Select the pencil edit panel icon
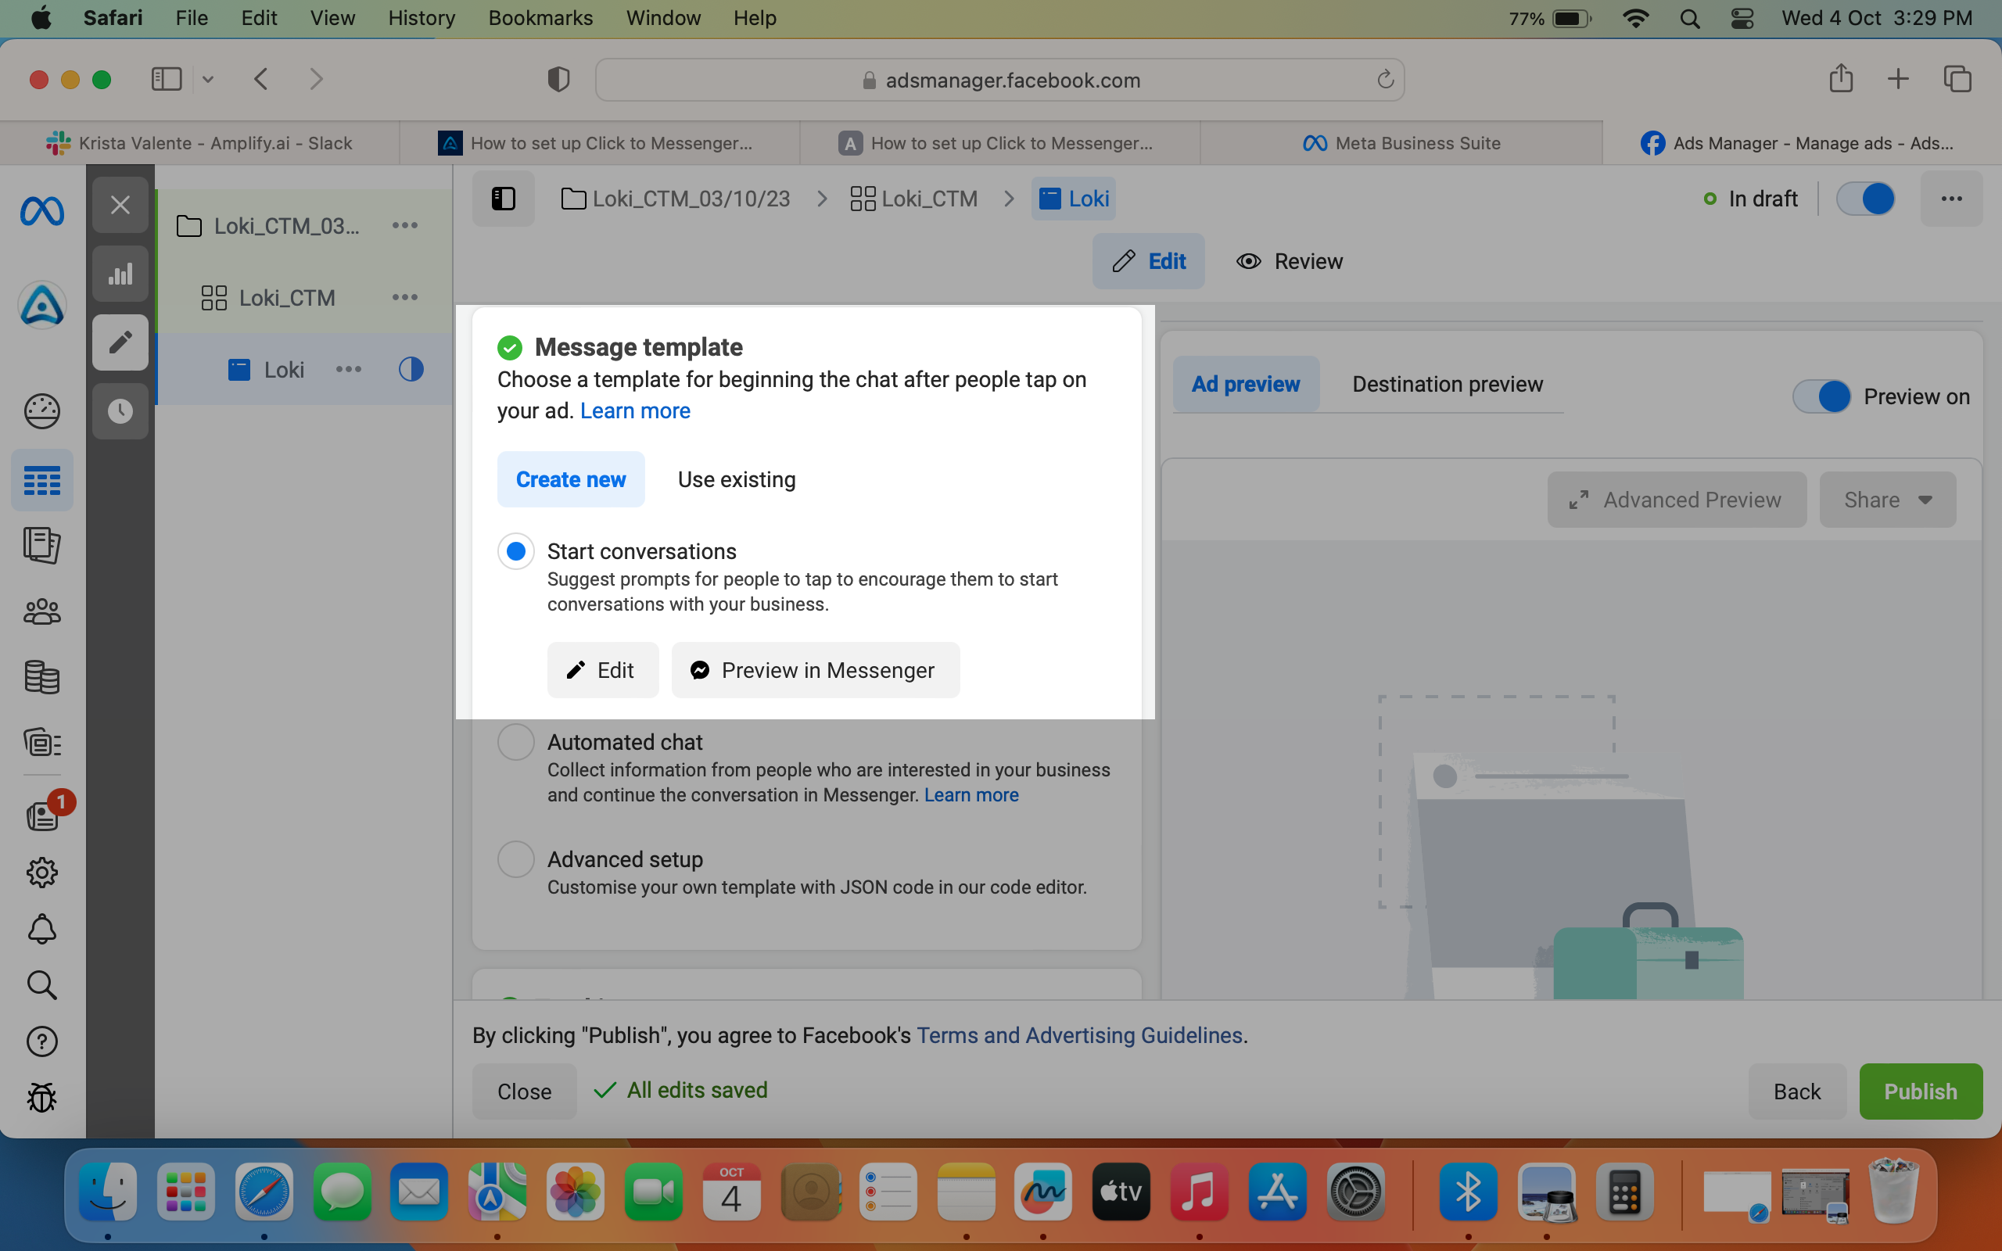This screenshot has height=1251, width=2002. pyautogui.click(x=120, y=342)
